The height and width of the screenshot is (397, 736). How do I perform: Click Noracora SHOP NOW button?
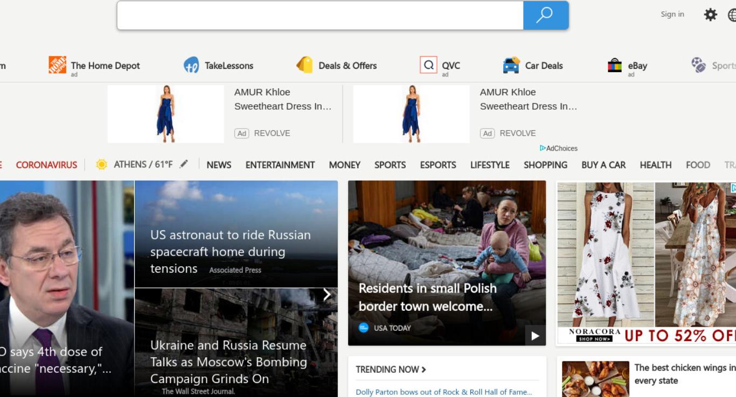[594, 339]
